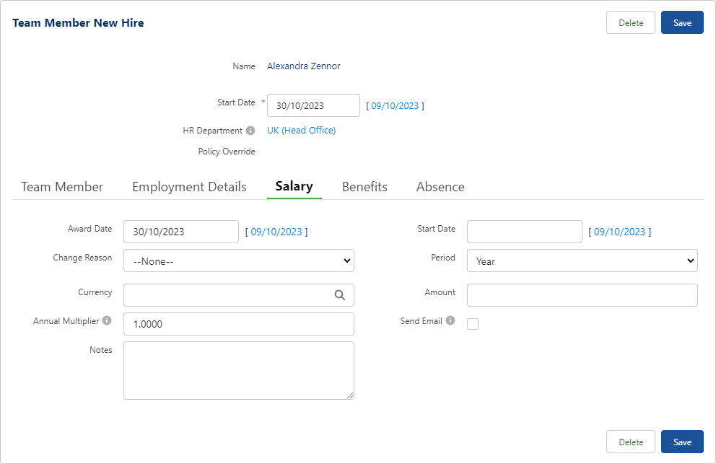The height and width of the screenshot is (464, 716).
Task: Focus the Amount input field
Action: 582,295
